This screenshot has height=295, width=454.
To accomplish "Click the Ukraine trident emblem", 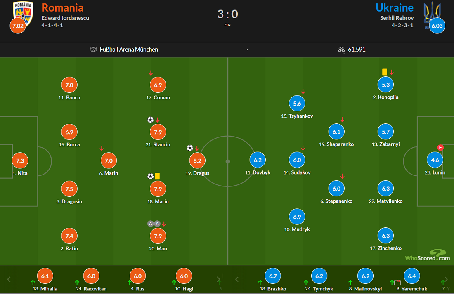I will point(432,12).
